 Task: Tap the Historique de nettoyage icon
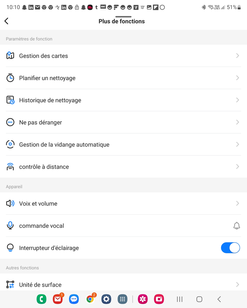10,100
